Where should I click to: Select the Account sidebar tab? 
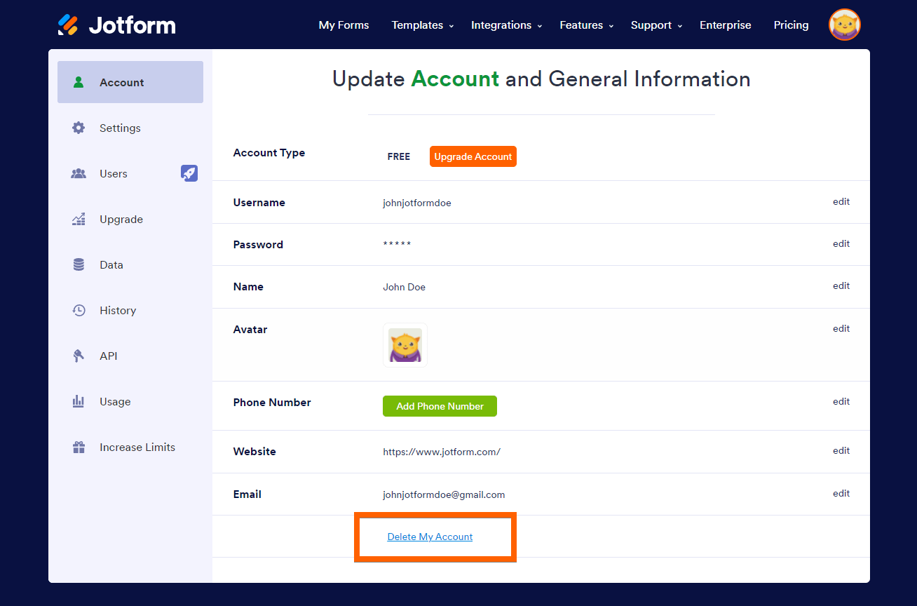pyautogui.click(x=130, y=82)
